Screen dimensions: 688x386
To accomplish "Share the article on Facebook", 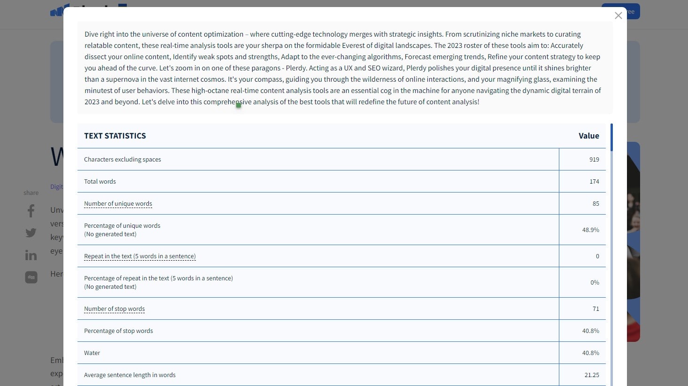I will coord(31,211).
